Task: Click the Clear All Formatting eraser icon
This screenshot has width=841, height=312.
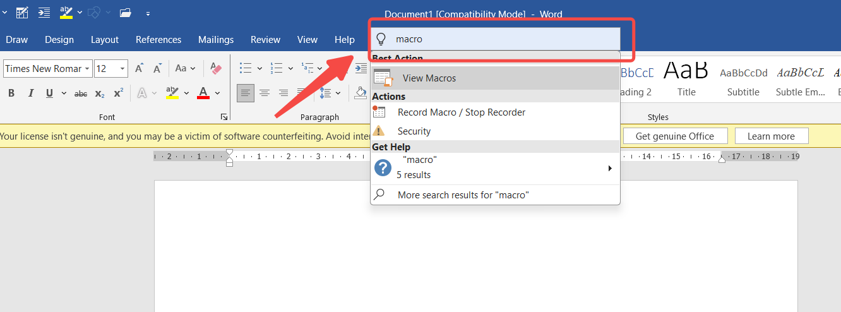Action: [216, 68]
